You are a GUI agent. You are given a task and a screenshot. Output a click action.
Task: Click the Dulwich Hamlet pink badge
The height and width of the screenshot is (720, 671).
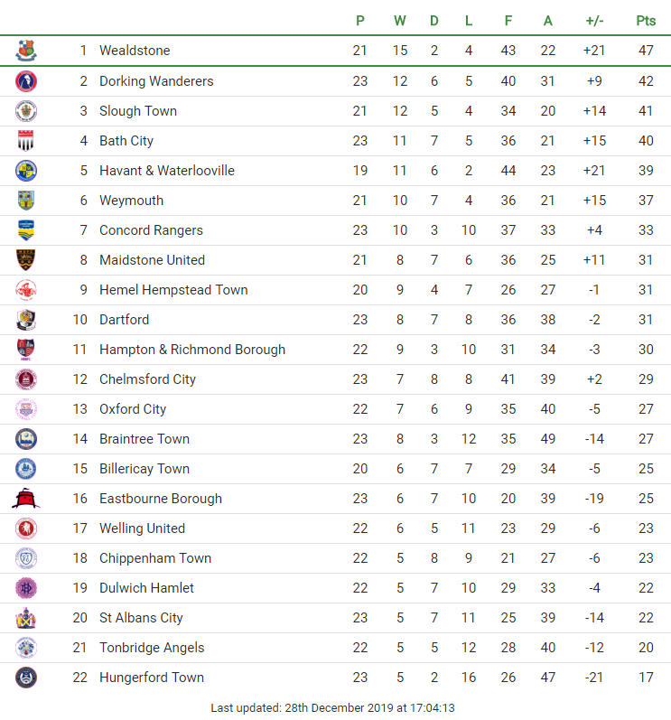26,588
